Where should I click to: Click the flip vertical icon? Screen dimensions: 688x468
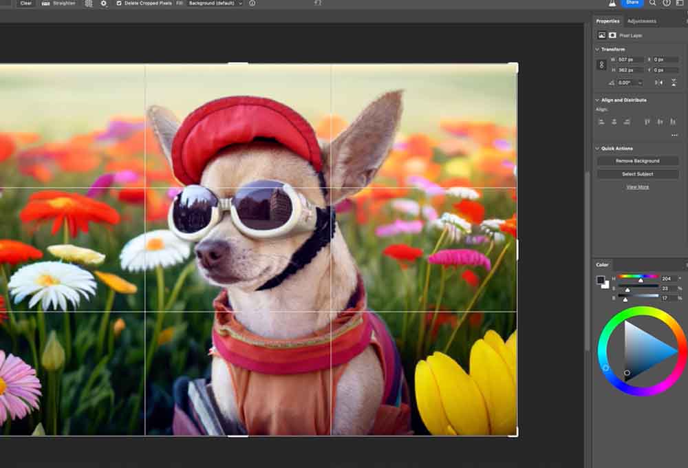674,83
